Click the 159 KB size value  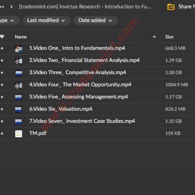[173, 133]
